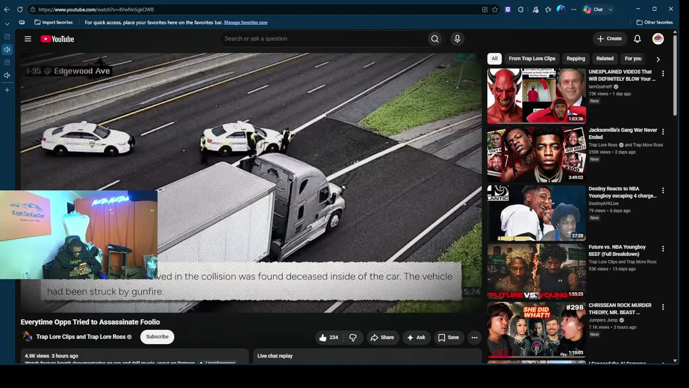Viewport: 689px width, 388px height.
Task: Open the DestinyAYKLive channel link
Action: point(603,204)
